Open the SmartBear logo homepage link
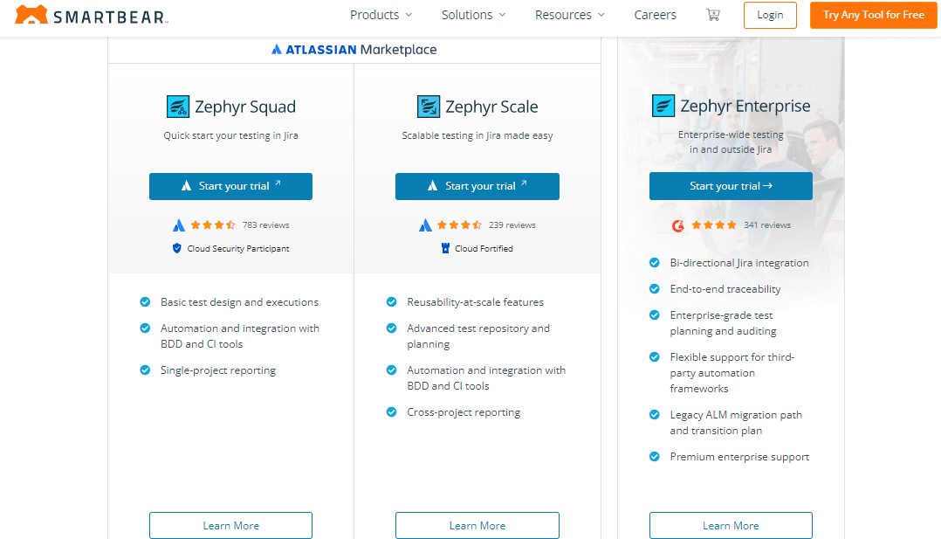 91,15
